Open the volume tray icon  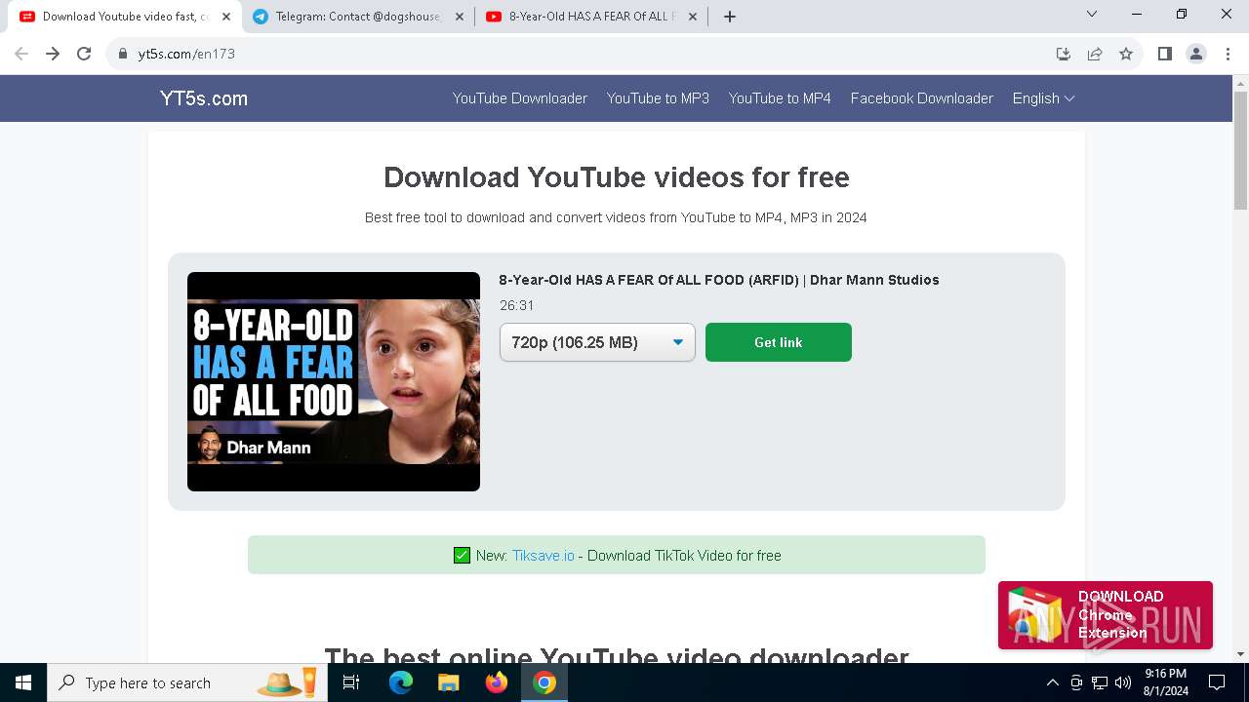coord(1122,682)
